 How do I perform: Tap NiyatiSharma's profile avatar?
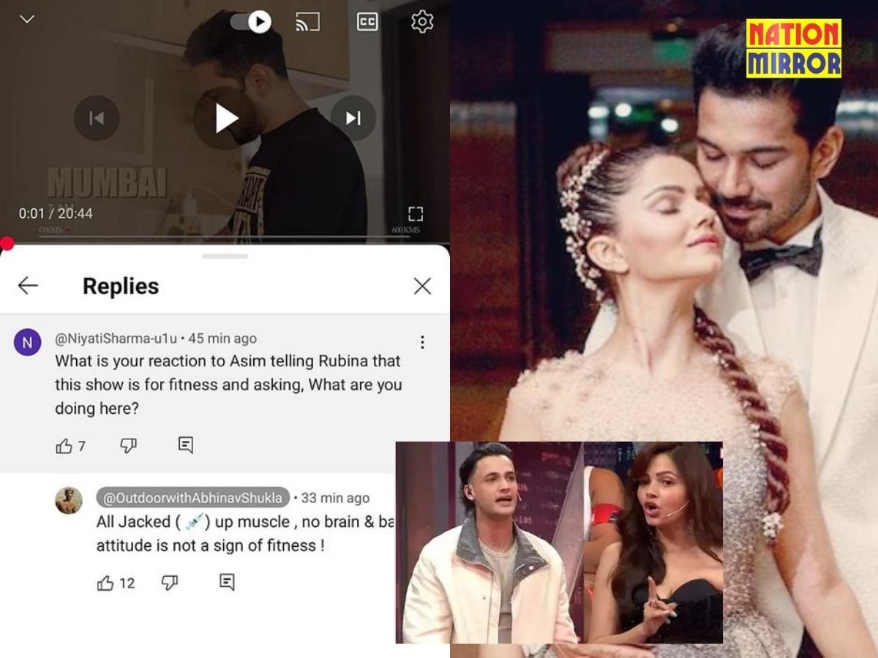pos(27,341)
